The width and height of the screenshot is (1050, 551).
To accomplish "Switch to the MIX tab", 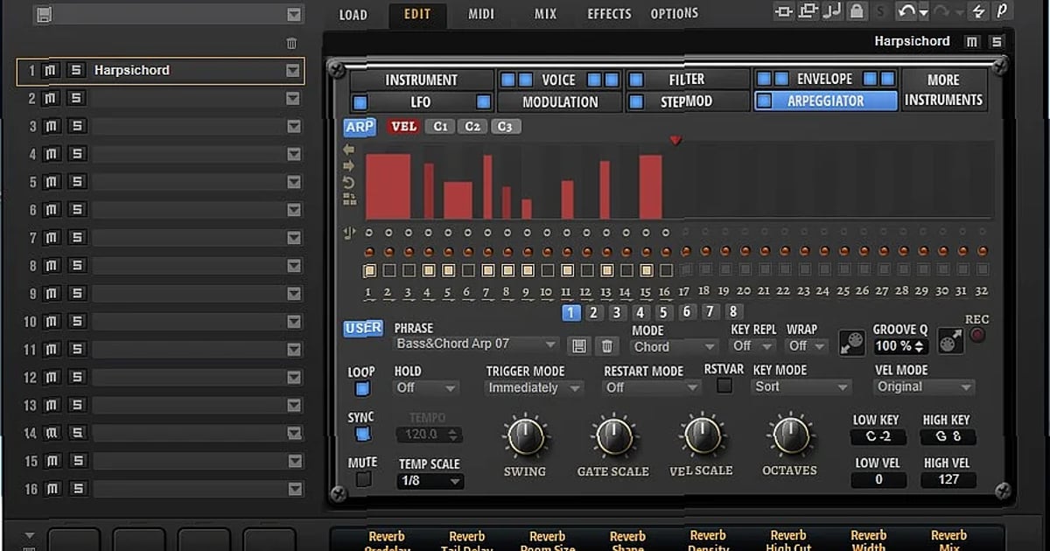I will [x=545, y=13].
